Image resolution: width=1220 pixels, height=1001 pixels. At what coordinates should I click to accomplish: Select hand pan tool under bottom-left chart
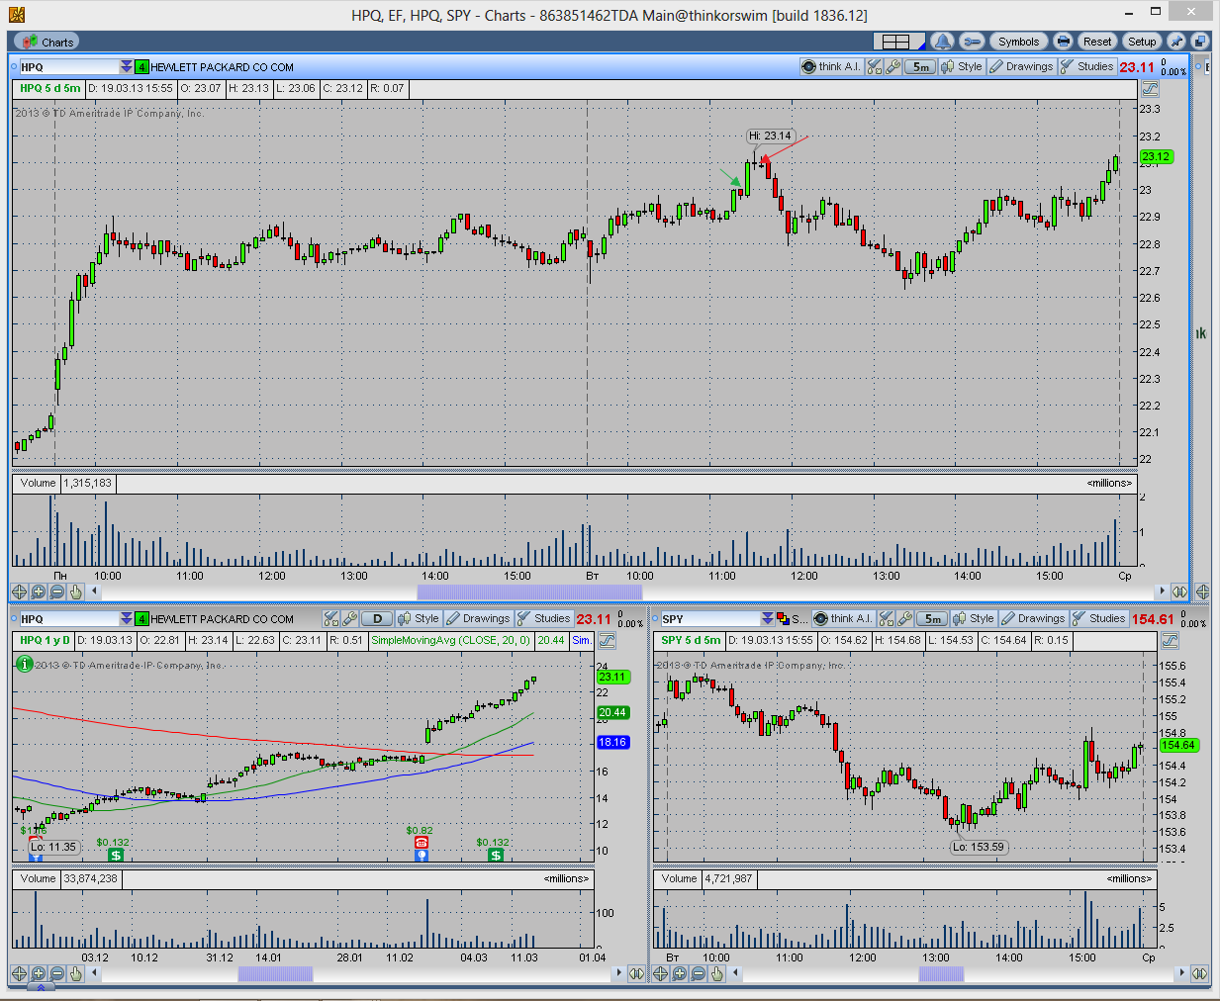pyautogui.click(x=76, y=973)
